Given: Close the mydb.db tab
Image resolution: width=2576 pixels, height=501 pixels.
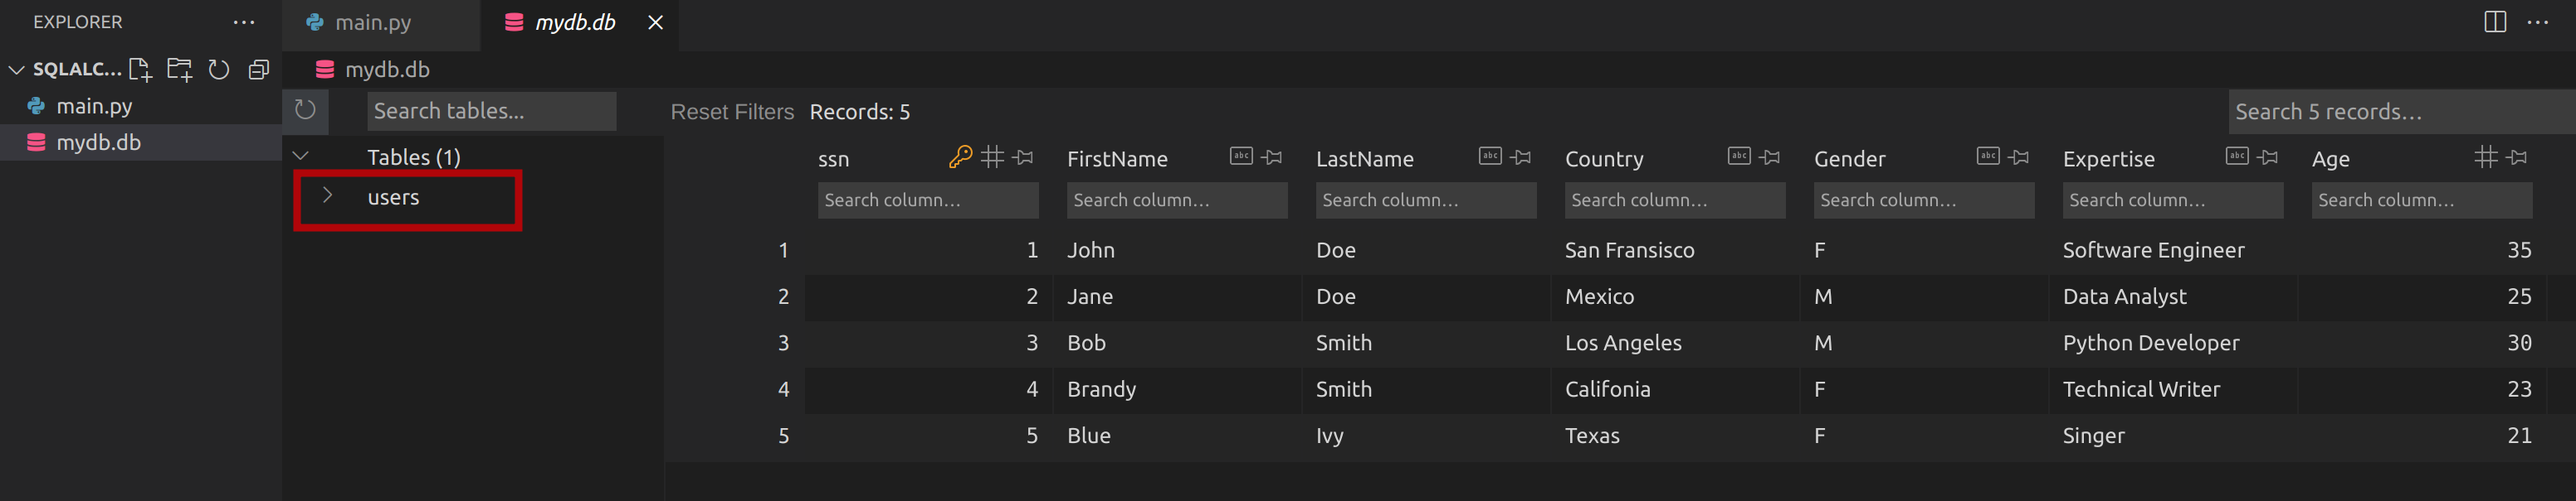Looking at the screenshot, I should [x=655, y=22].
